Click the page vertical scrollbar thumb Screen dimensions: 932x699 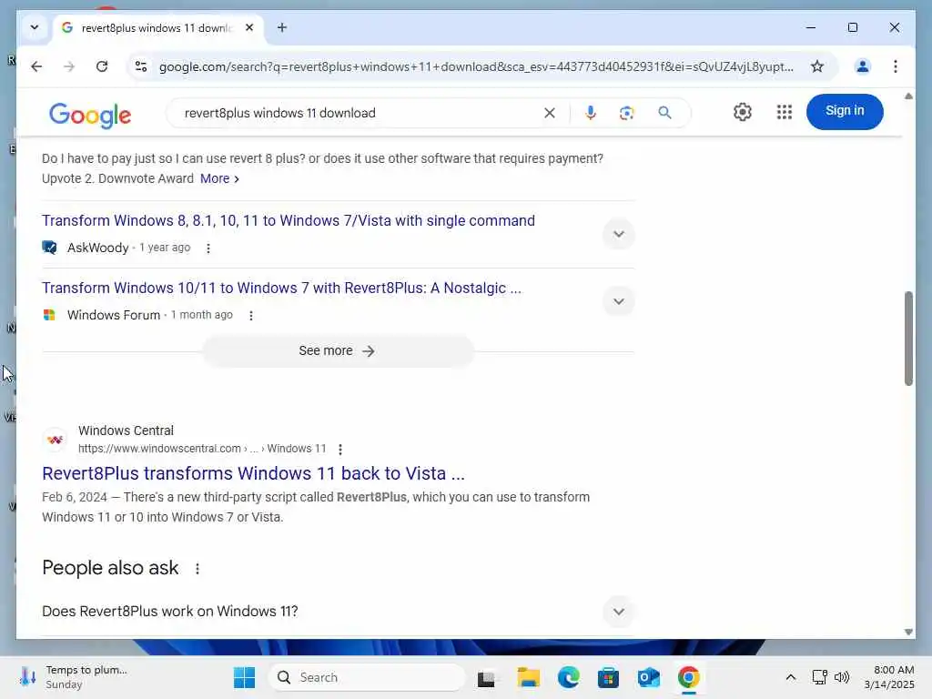coord(908,339)
